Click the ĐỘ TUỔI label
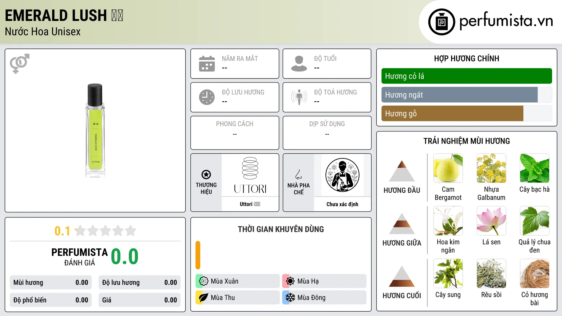 coord(325,58)
